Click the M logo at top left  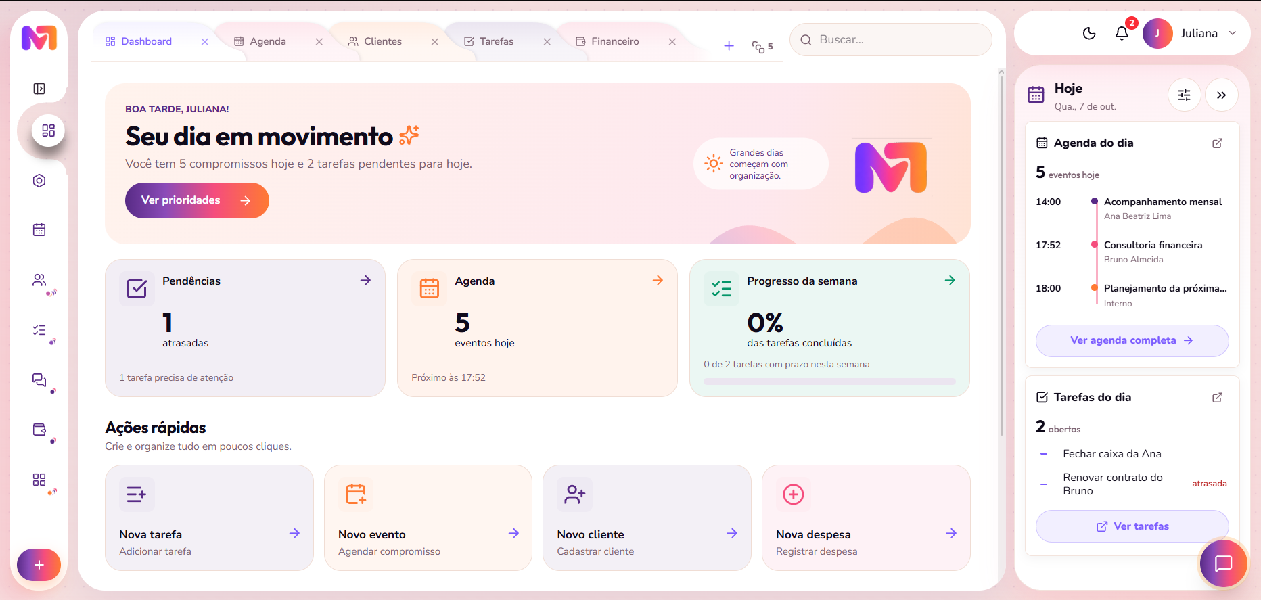(x=39, y=39)
